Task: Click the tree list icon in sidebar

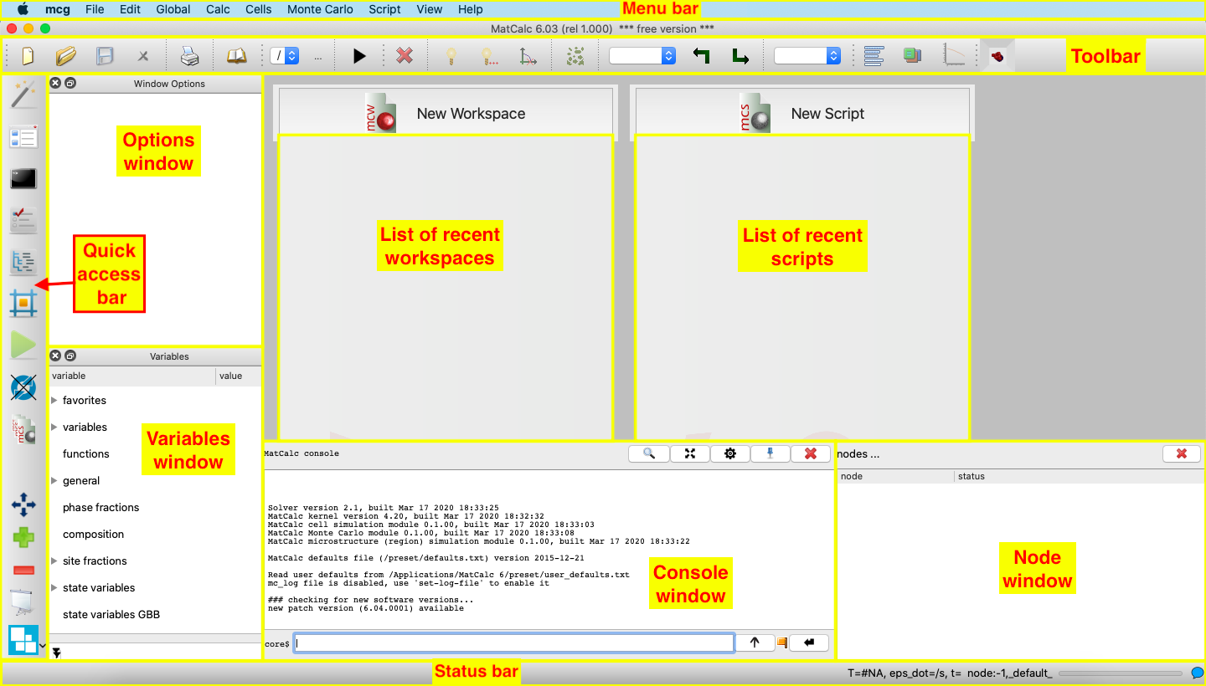Action: (23, 262)
